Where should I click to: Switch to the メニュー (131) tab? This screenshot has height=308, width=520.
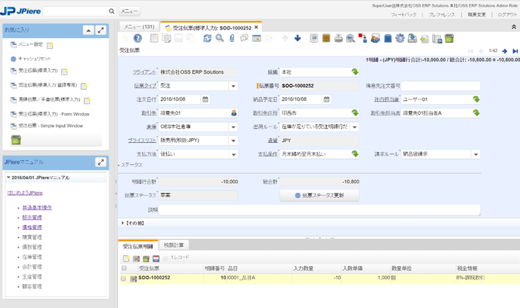pyautogui.click(x=139, y=26)
